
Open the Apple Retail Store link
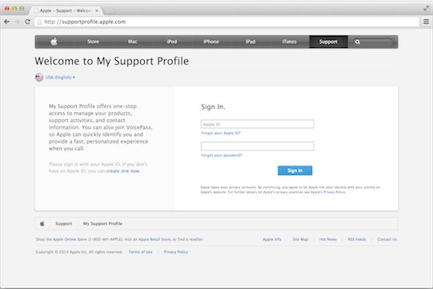(x=154, y=239)
